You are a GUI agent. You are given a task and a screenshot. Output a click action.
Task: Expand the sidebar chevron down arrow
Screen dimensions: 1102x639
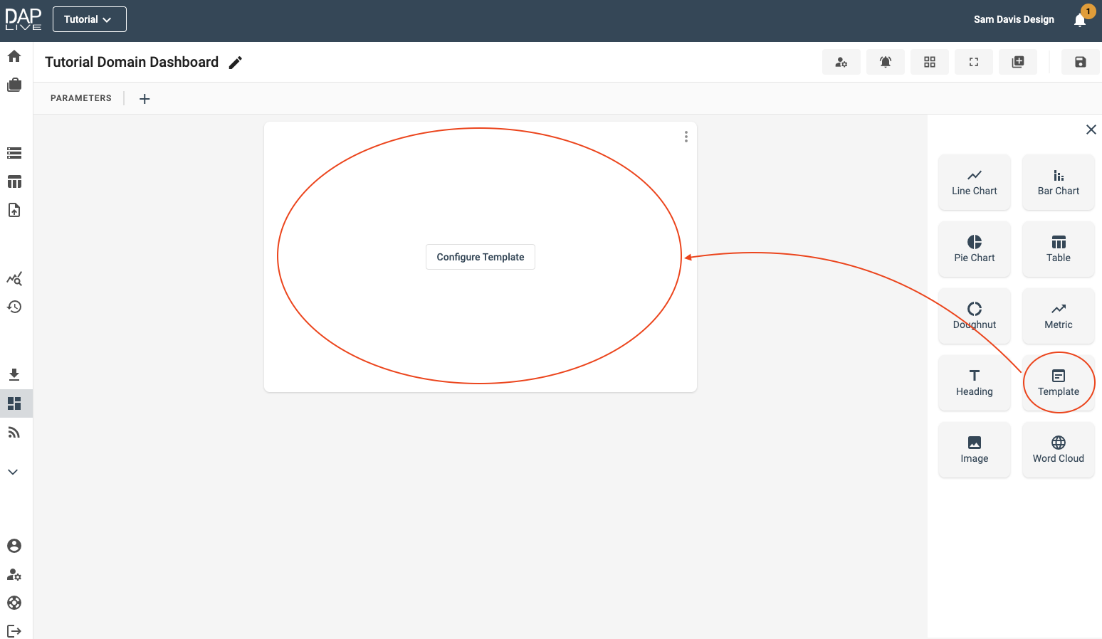pyautogui.click(x=13, y=472)
